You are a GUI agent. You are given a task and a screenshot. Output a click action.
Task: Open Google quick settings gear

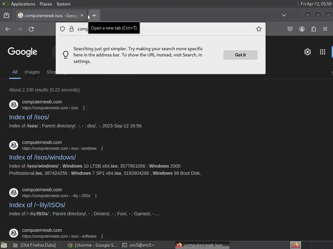308,52
